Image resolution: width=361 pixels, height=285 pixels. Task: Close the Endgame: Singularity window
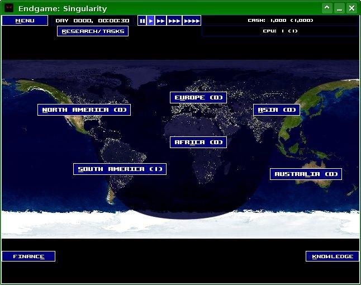[x=352, y=8]
